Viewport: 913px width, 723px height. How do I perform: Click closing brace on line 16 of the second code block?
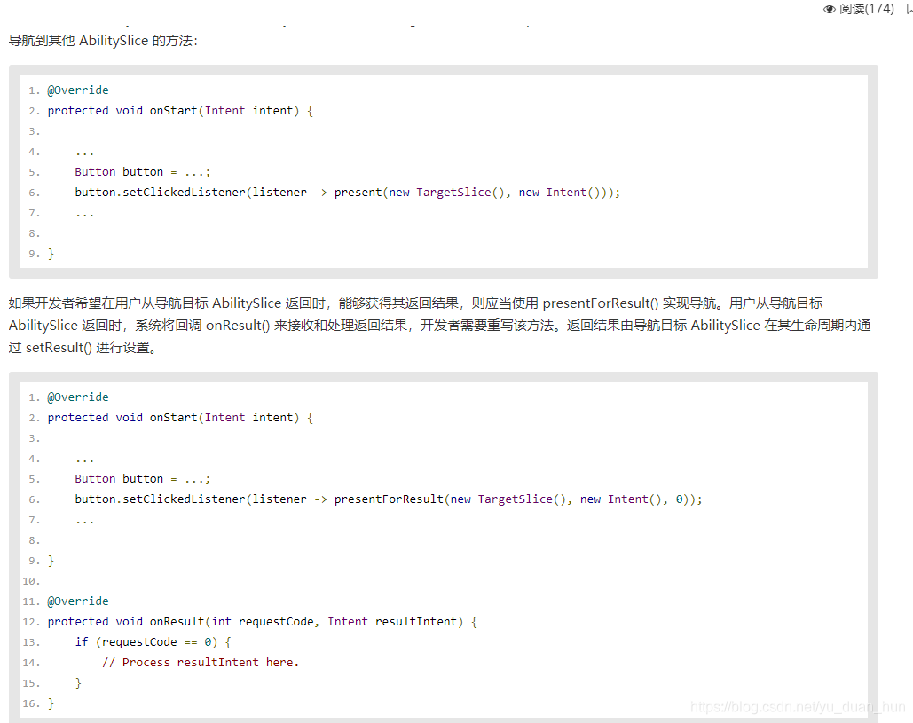pos(51,703)
